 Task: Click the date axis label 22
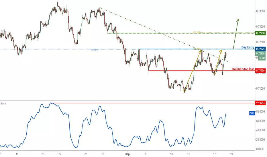60,154
